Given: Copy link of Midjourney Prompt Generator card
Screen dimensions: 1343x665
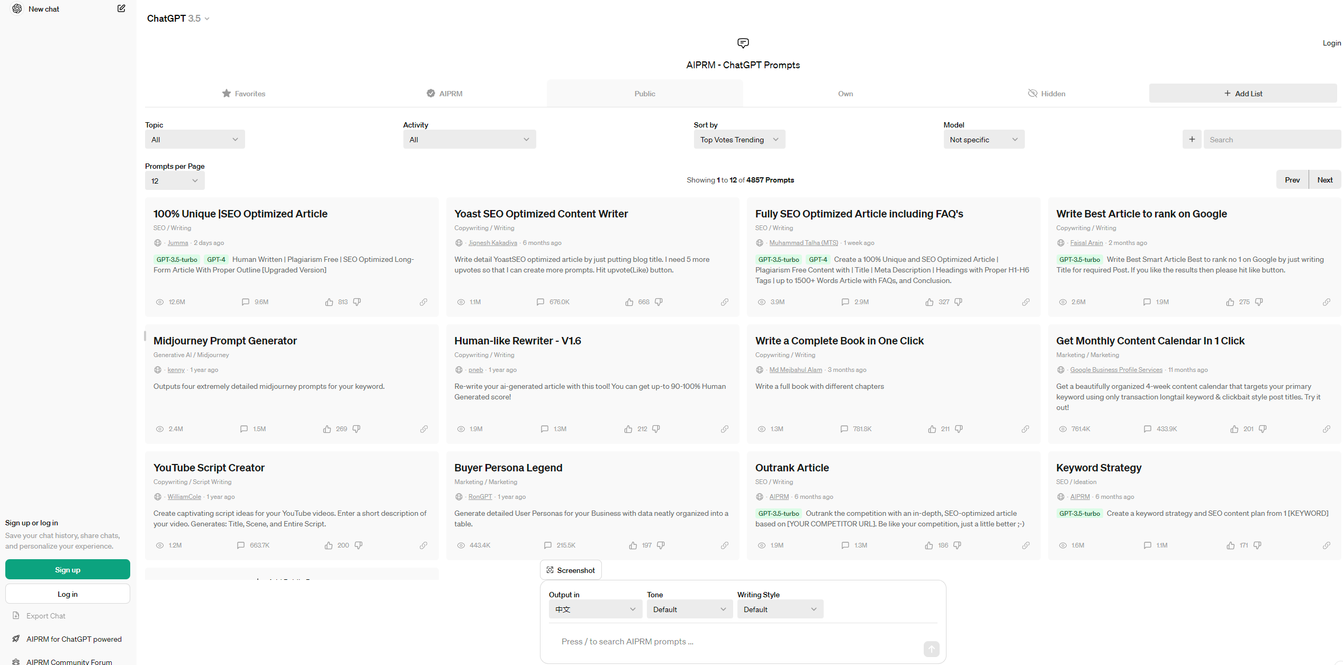Looking at the screenshot, I should (424, 429).
